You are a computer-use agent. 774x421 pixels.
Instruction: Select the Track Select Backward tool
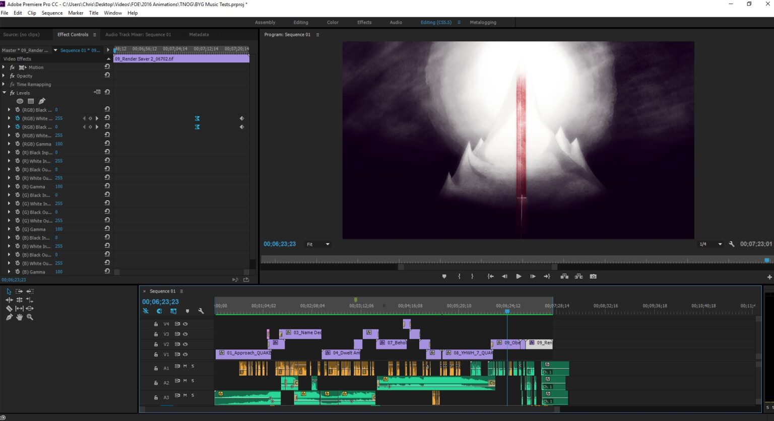(x=30, y=291)
